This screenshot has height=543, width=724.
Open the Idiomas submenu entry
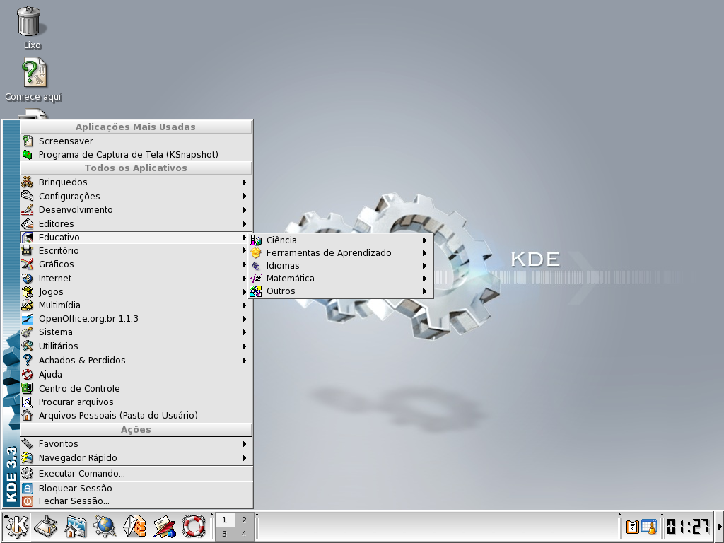tap(341, 266)
